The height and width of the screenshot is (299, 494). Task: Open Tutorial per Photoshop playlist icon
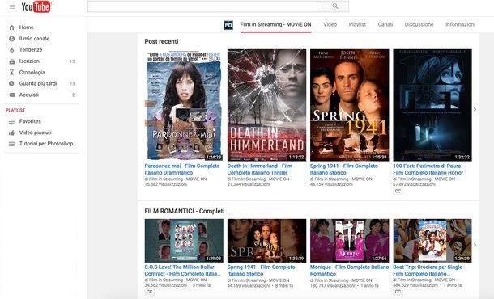(11, 144)
